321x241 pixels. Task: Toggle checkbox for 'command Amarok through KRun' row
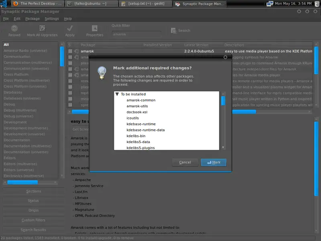click(x=70, y=63)
